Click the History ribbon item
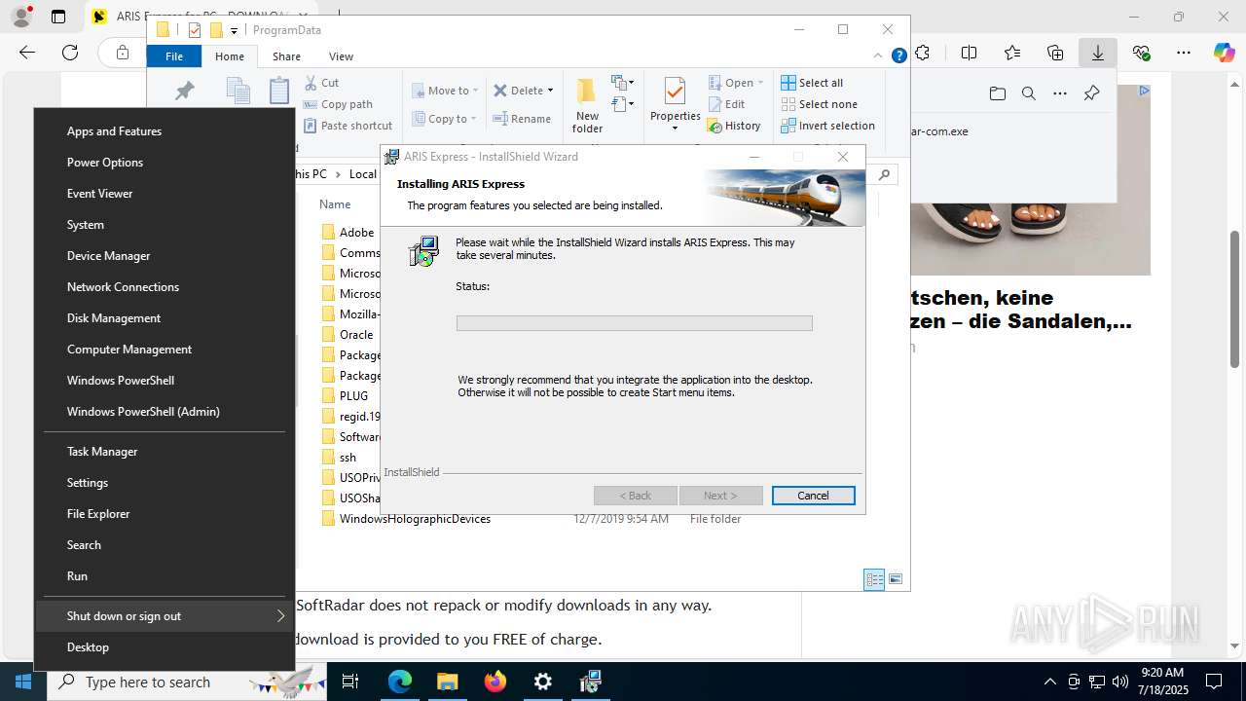This screenshot has height=701, width=1246. pyautogui.click(x=734, y=126)
